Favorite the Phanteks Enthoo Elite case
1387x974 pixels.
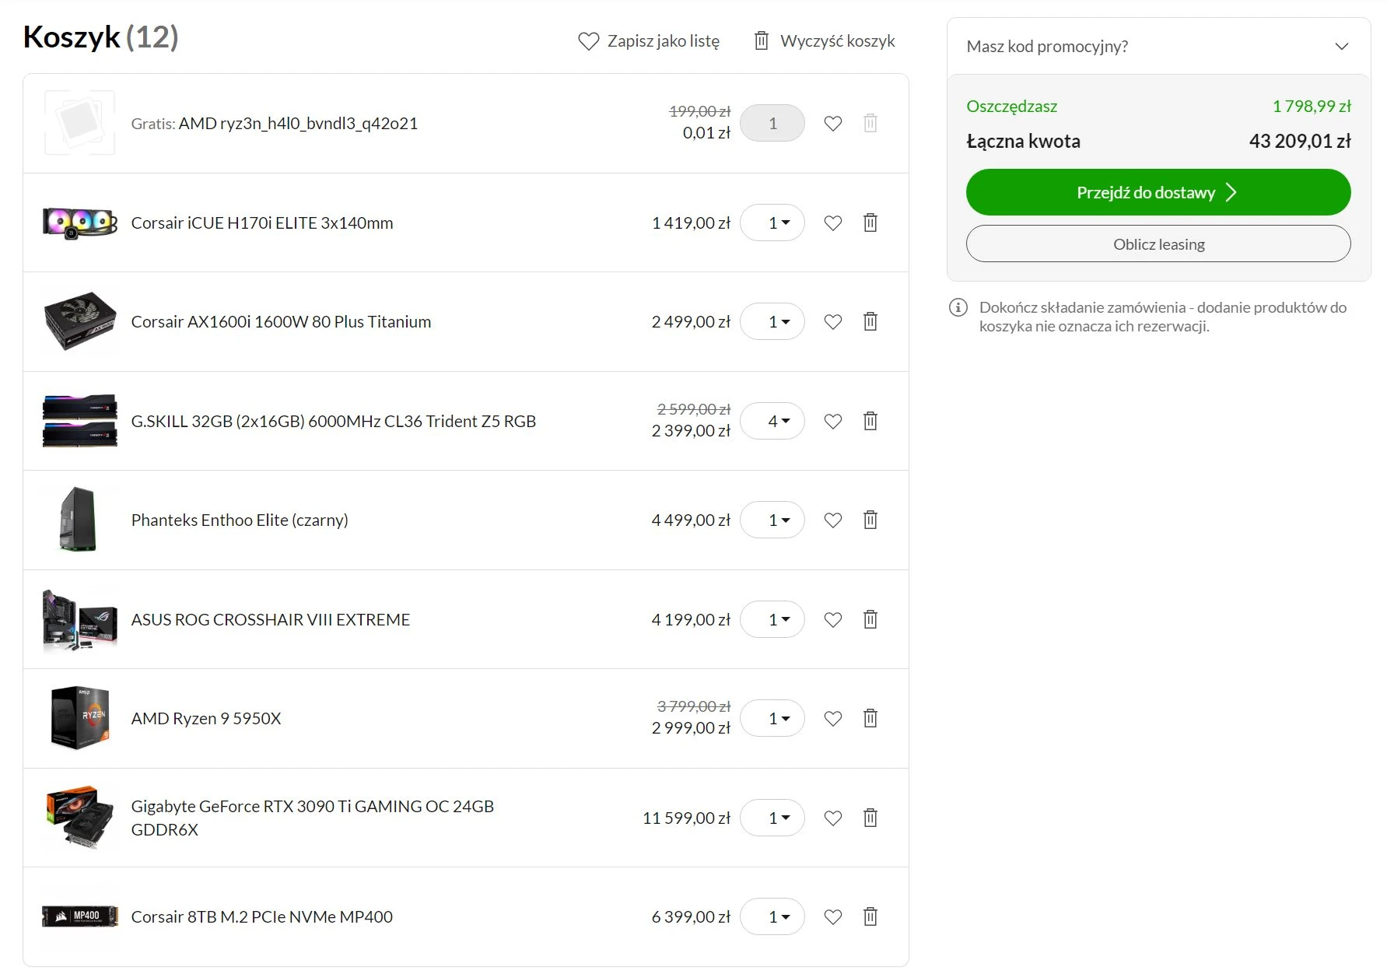832,520
